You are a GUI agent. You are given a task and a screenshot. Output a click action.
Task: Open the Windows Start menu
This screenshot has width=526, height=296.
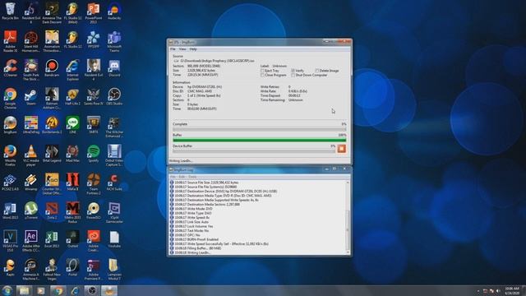click(7, 290)
